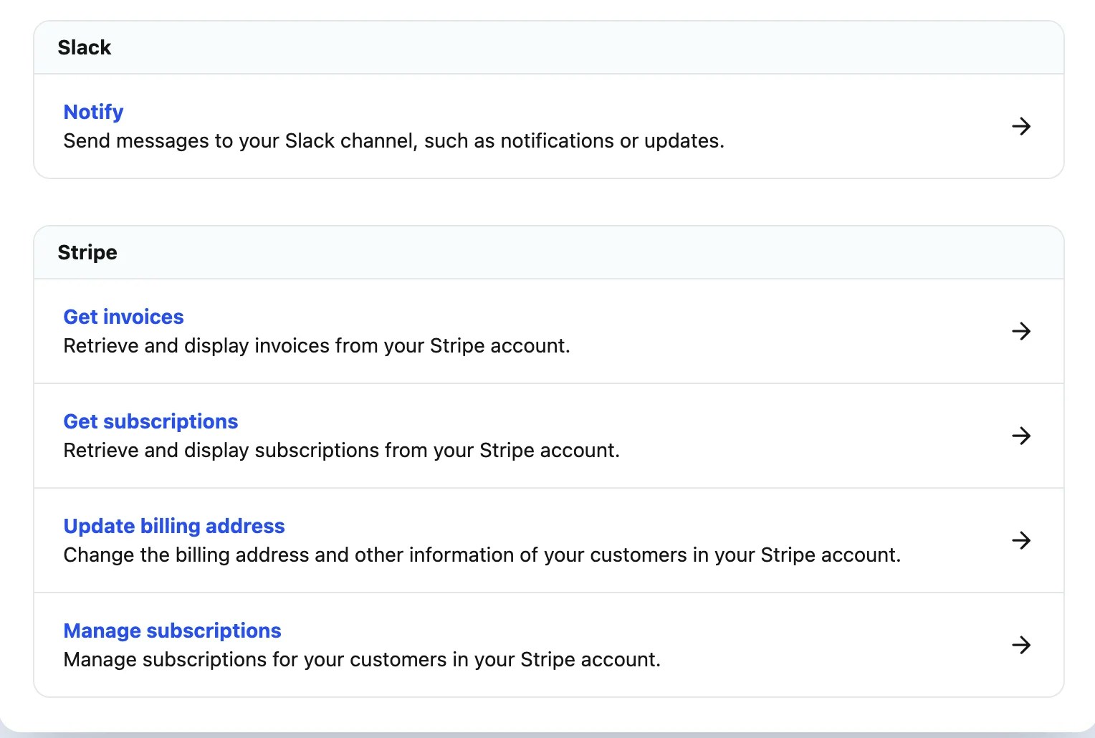Viewport: 1095px width, 738px height.
Task: Click the gray strip at the page bottom
Action: click(547, 734)
